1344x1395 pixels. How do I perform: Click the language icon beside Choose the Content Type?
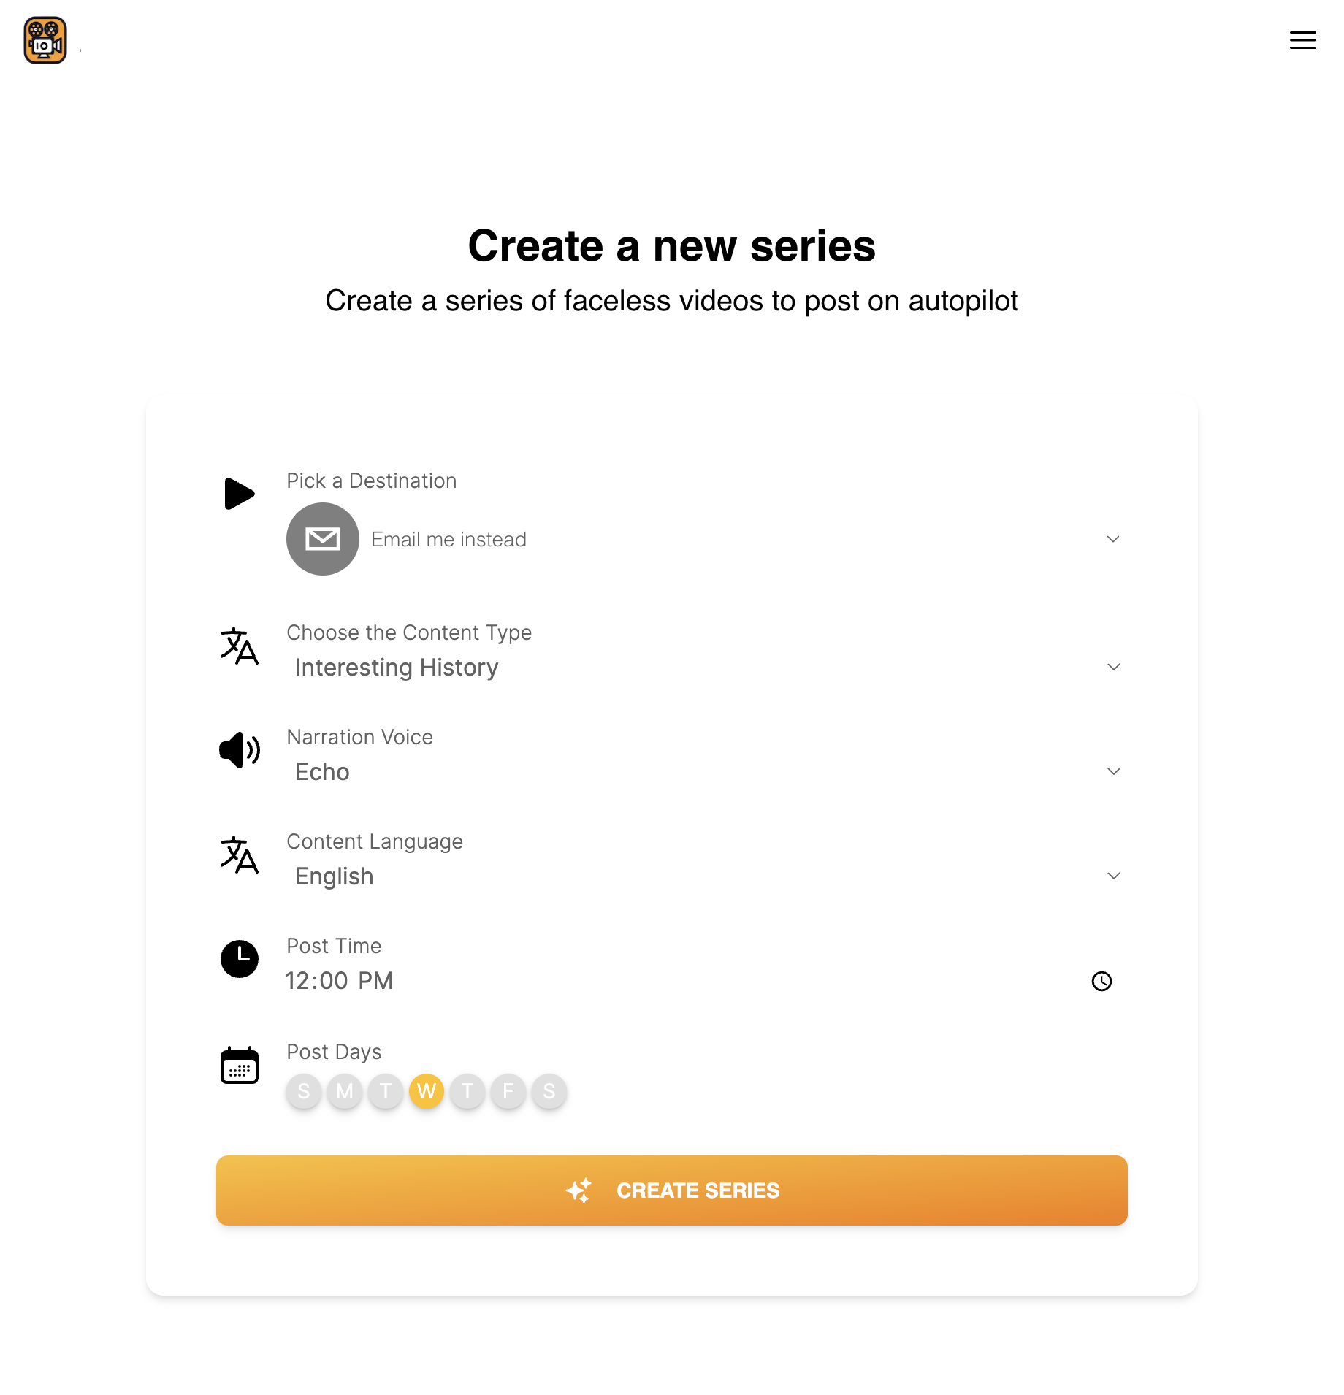pos(239,647)
